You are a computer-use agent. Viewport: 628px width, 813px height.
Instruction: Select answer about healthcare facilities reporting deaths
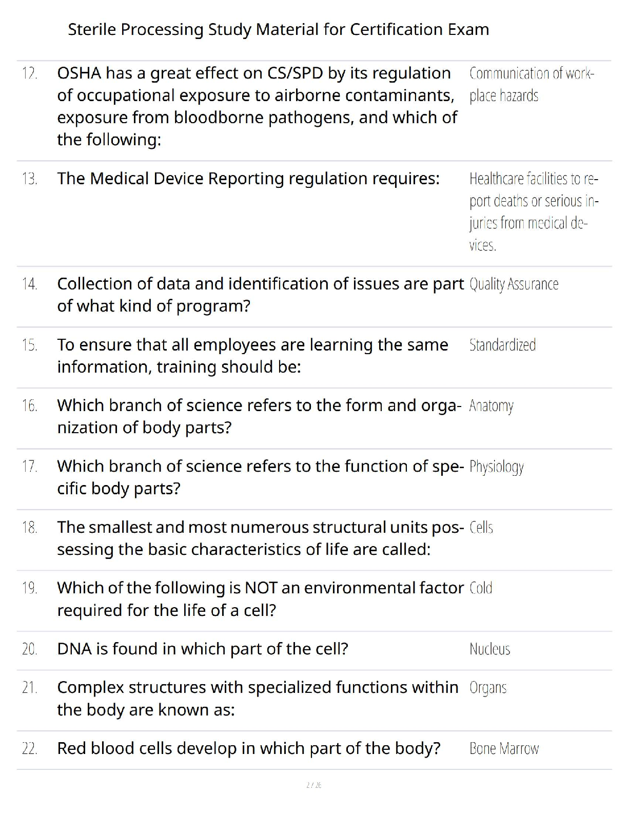(x=534, y=211)
